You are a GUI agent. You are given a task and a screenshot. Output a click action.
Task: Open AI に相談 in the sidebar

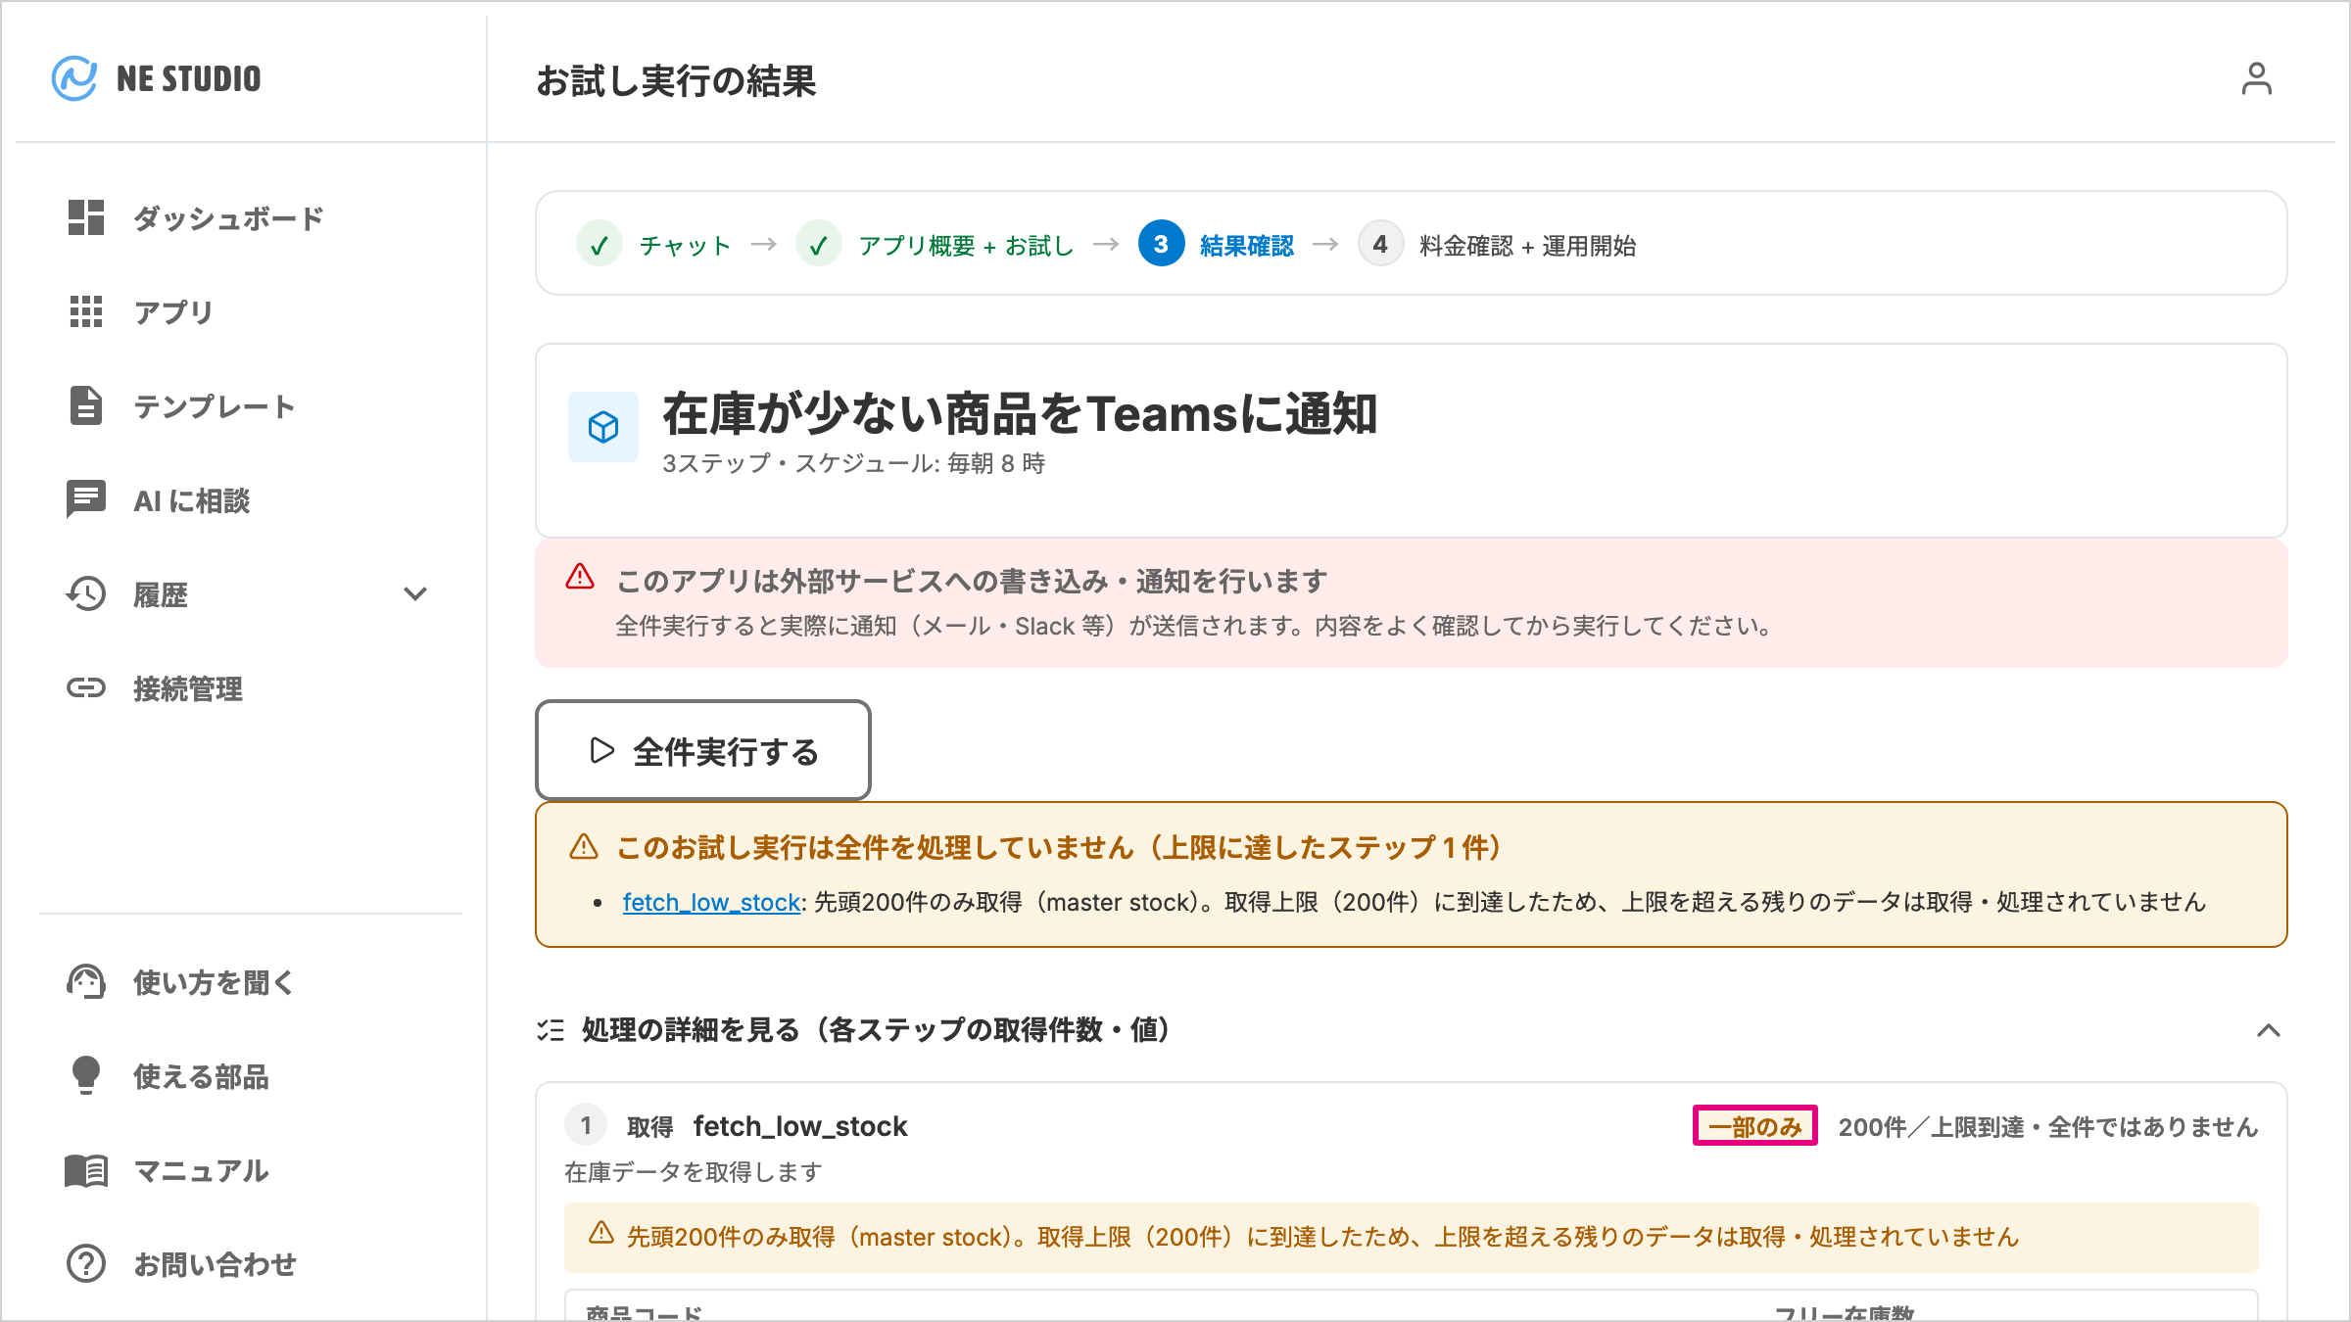(x=251, y=499)
